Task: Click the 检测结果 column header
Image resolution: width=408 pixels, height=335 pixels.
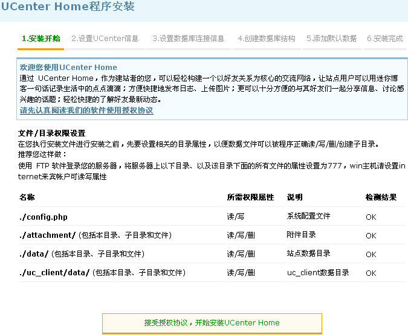Action: pos(381,197)
